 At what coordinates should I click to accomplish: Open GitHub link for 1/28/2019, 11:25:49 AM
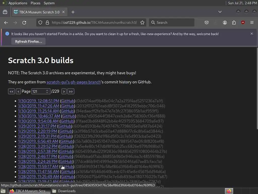(68, 177)
